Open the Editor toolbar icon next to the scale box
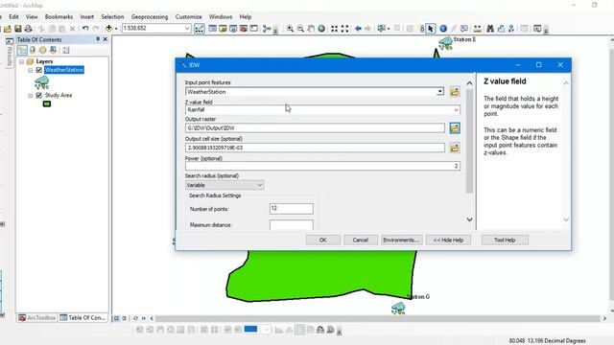 click(x=200, y=29)
